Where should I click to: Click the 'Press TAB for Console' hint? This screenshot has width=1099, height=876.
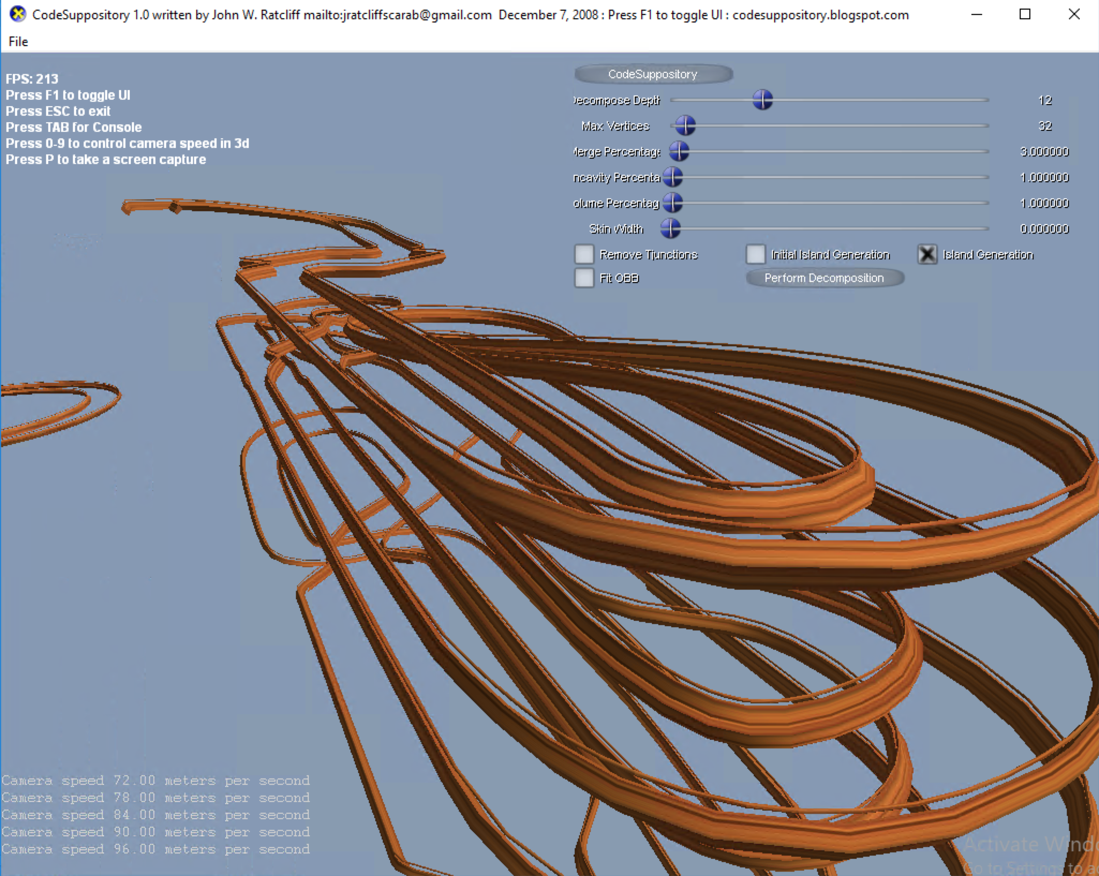click(x=73, y=127)
